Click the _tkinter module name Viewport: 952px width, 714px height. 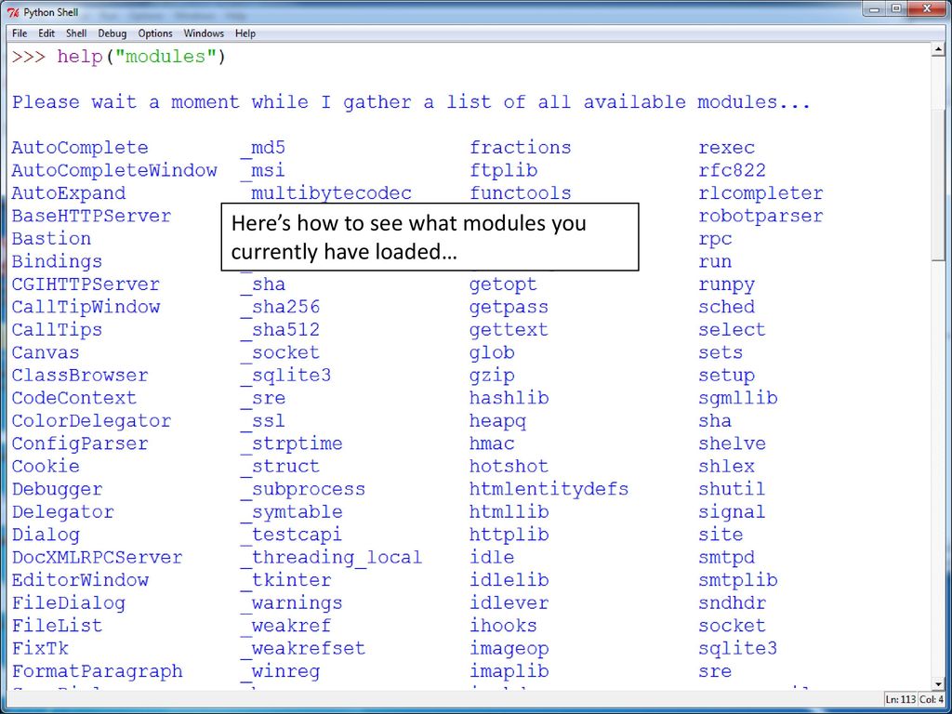click(285, 580)
